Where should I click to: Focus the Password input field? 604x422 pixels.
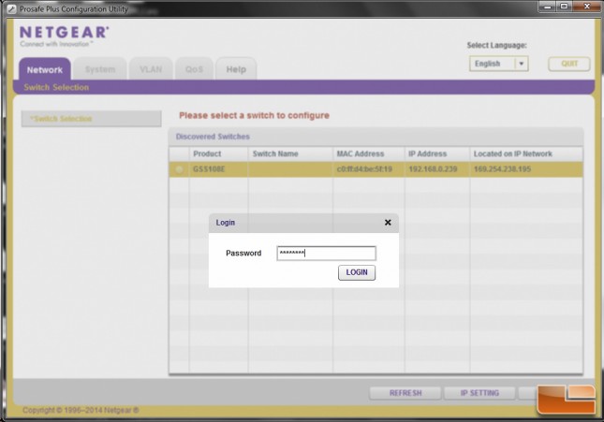coord(326,253)
